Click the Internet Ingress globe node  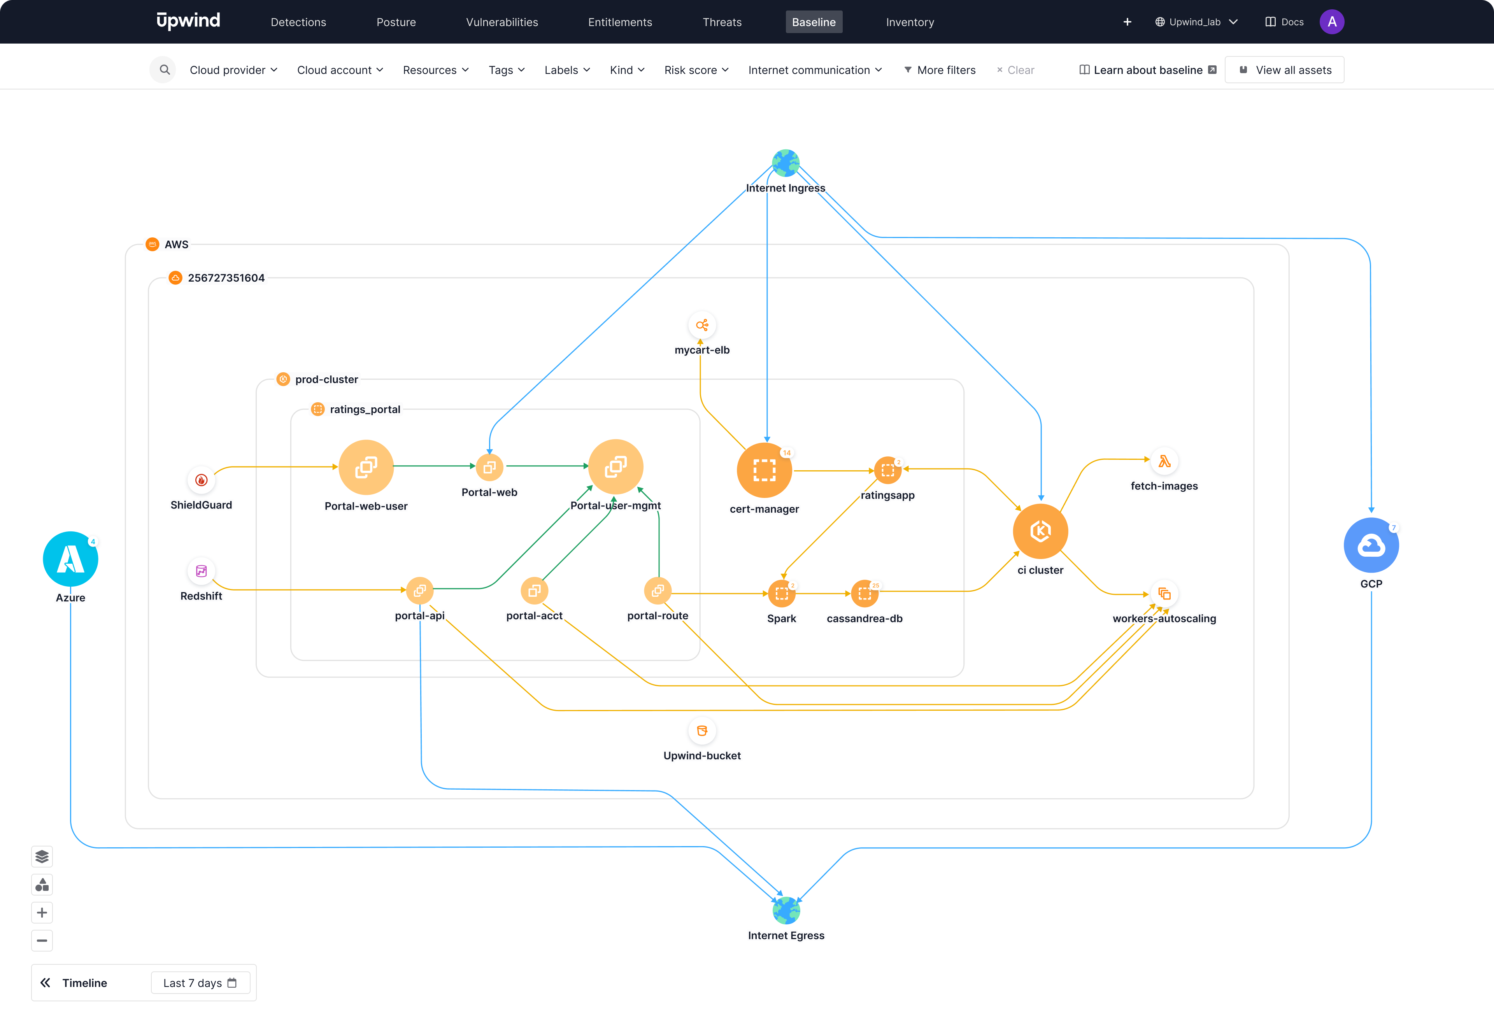(x=786, y=163)
